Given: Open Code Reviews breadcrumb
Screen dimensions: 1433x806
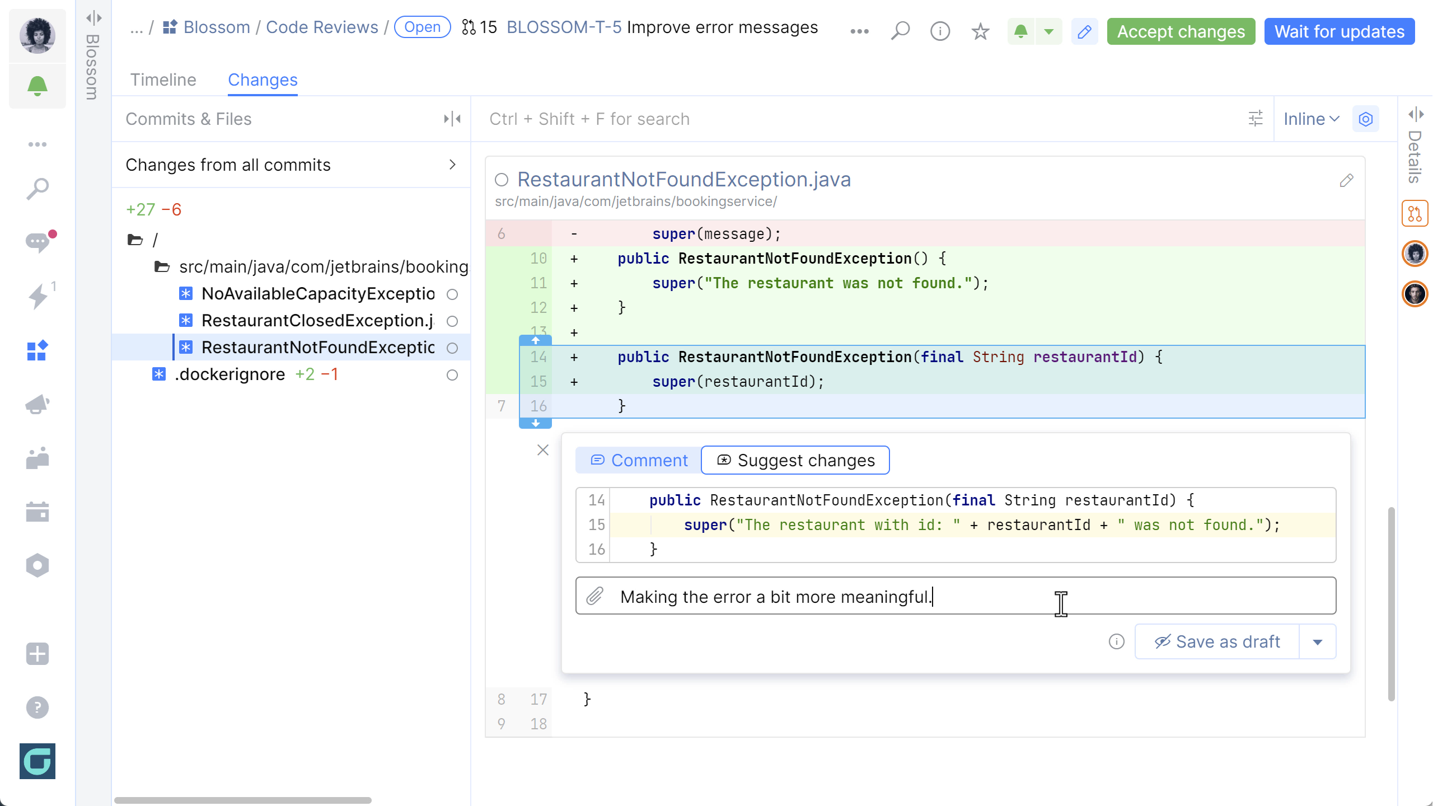Looking at the screenshot, I should coord(322,27).
